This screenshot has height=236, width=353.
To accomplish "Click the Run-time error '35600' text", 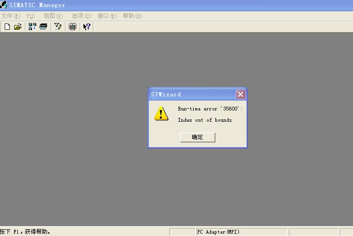I will point(210,109).
